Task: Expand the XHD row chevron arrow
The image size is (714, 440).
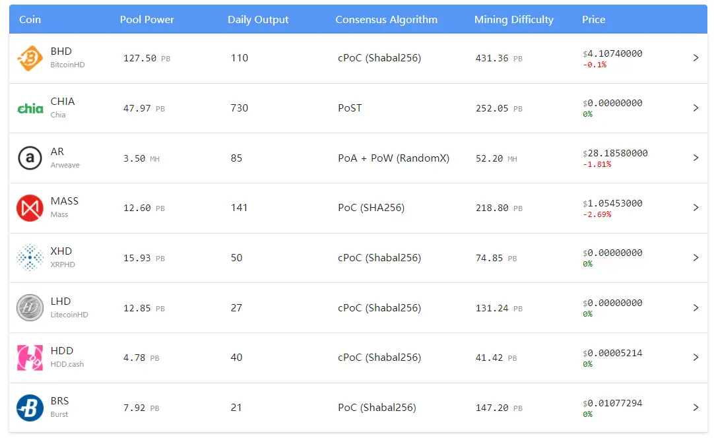Action: [696, 257]
